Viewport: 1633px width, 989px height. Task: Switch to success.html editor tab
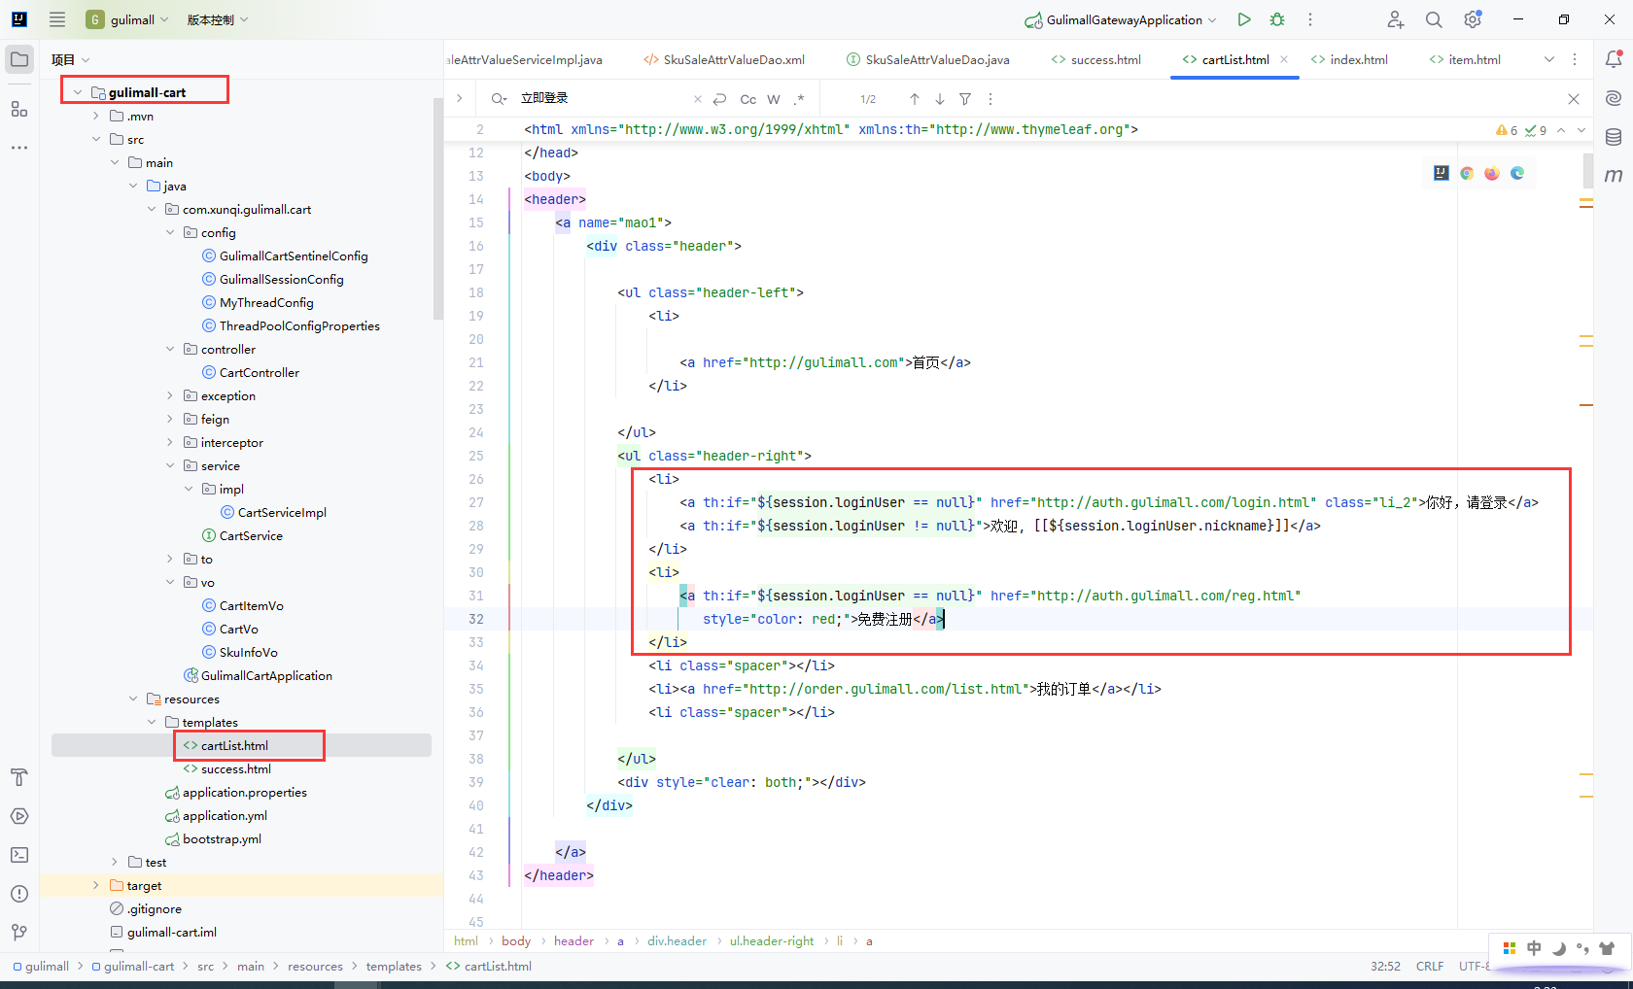pyautogui.click(x=1095, y=59)
